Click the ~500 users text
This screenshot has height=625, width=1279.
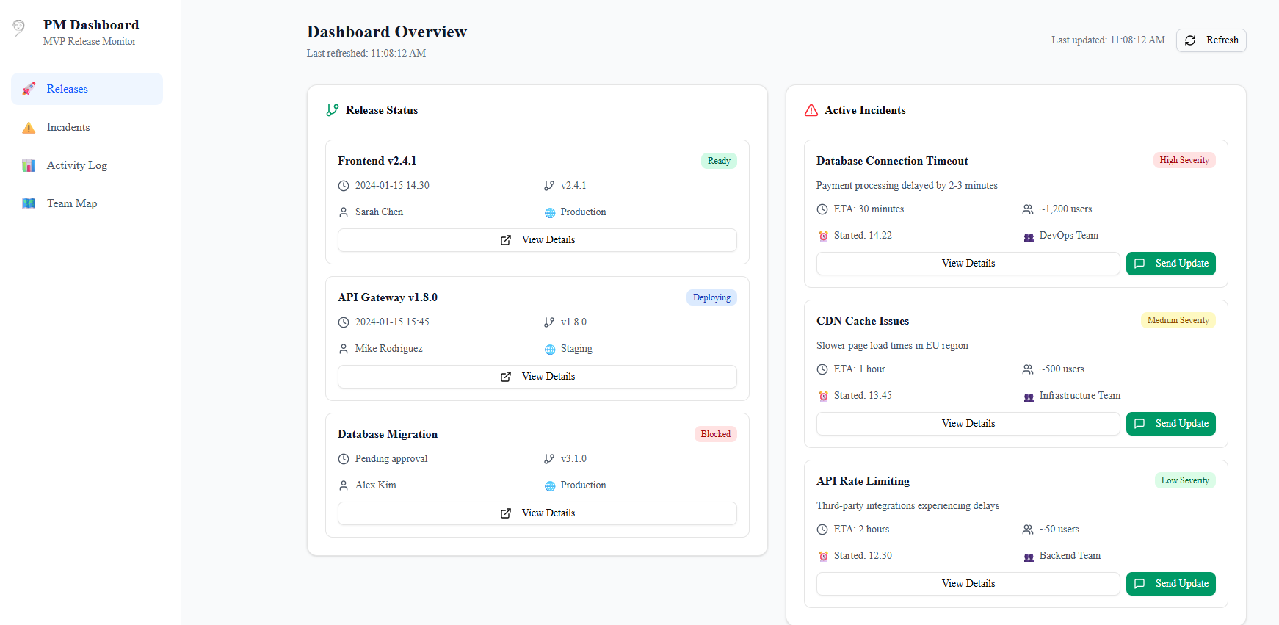pyautogui.click(x=1062, y=369)
